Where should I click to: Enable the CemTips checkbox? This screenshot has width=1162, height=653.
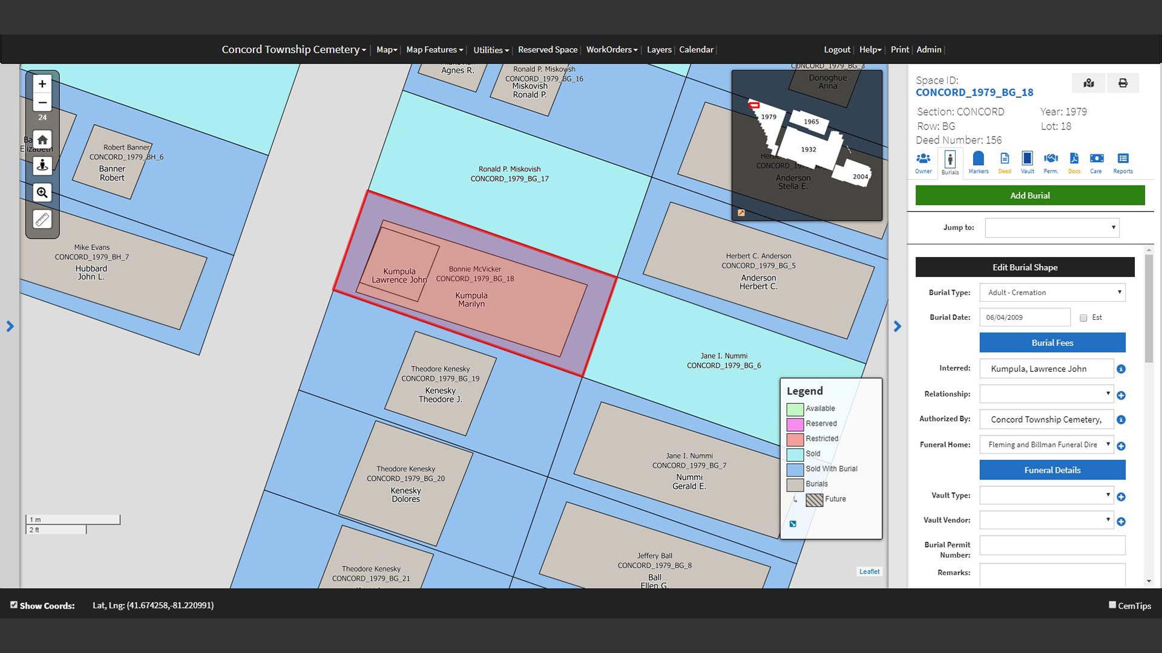click(x=1112, y=605)
